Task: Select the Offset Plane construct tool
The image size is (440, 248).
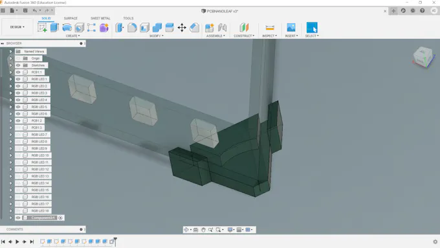Action: 244,28
